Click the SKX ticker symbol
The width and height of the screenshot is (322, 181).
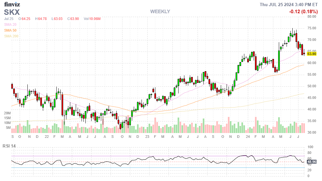(x=12, y=12)
